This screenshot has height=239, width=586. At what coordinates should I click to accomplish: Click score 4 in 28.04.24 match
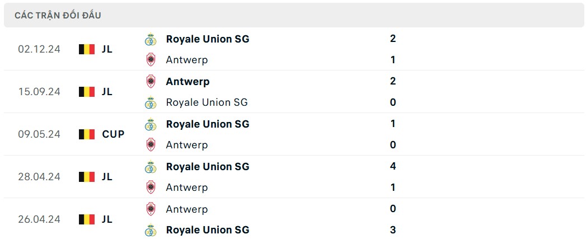point(393,166)
